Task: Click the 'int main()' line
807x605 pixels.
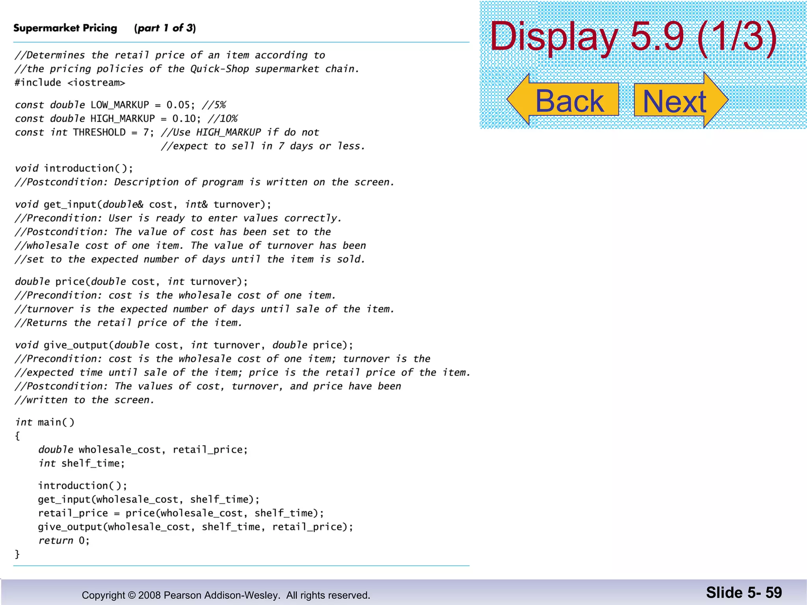Action: click(x=45, y=422)
